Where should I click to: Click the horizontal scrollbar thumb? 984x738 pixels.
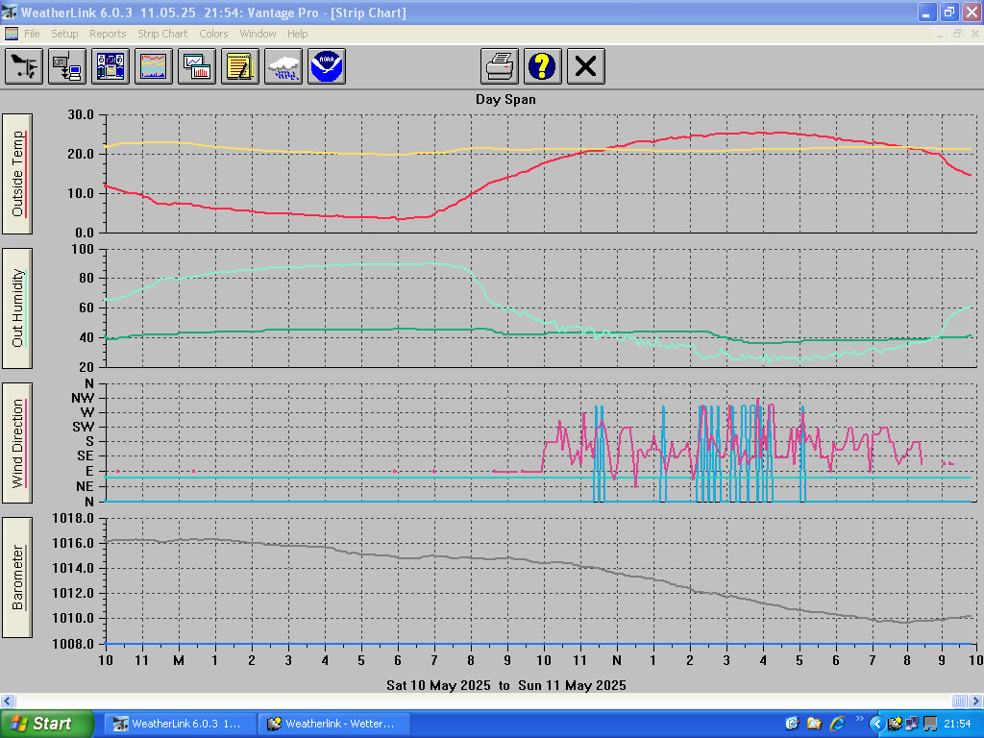pos(960,701)
